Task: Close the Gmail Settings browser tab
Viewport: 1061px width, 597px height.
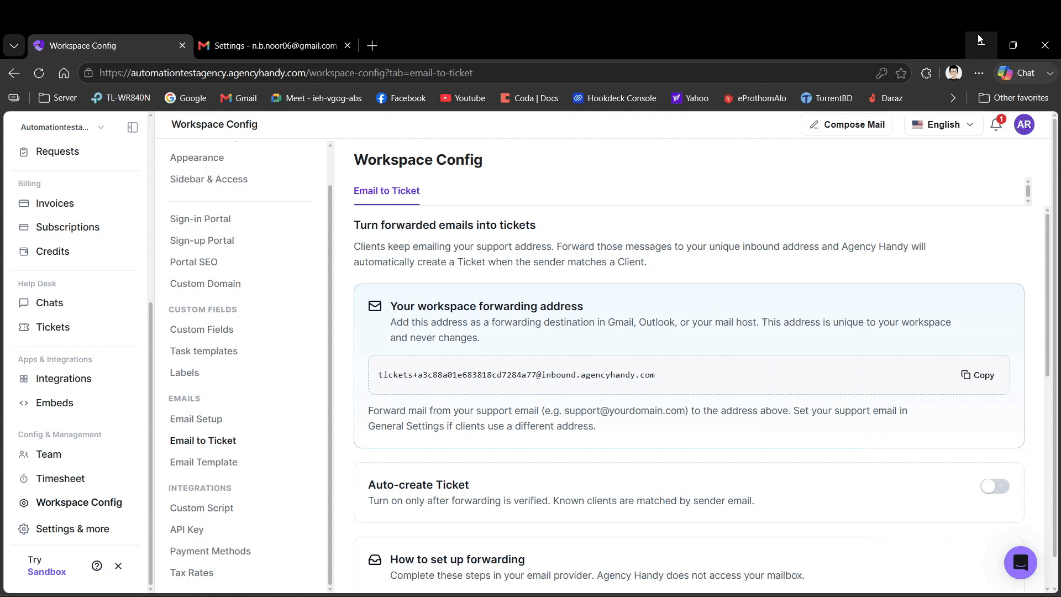Action: click(x=347, y=45)
